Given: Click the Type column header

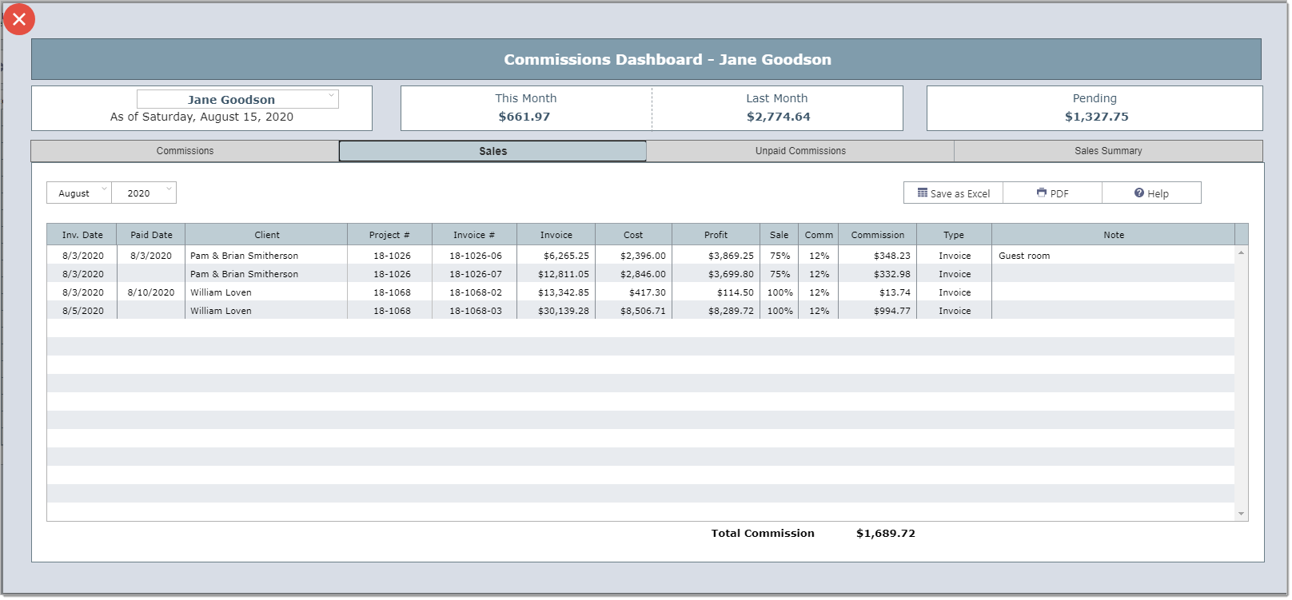Looking at the screenshot, I should click(x=954, y=235).
